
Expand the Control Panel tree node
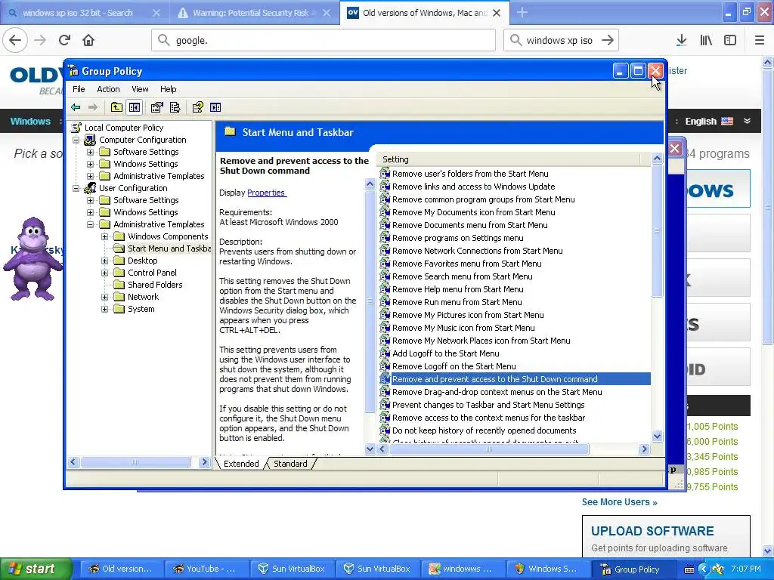pyautogui.click(x=104, y=273)
